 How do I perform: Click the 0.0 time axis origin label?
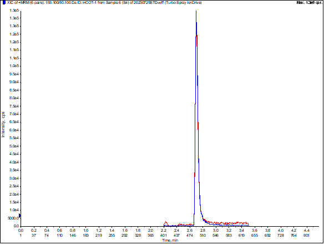point(21,231)
